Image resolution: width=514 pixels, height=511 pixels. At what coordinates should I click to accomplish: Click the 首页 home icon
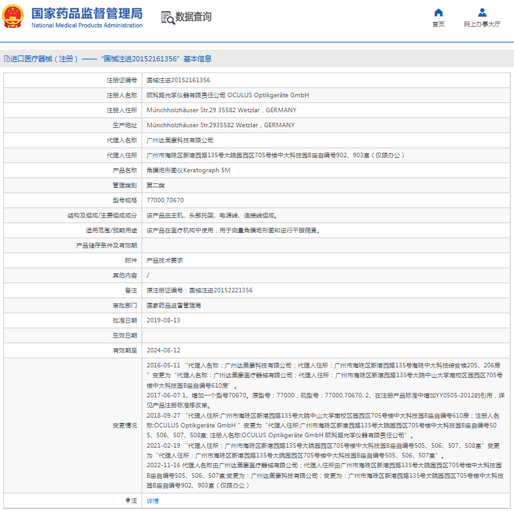(x=438, y=12)
